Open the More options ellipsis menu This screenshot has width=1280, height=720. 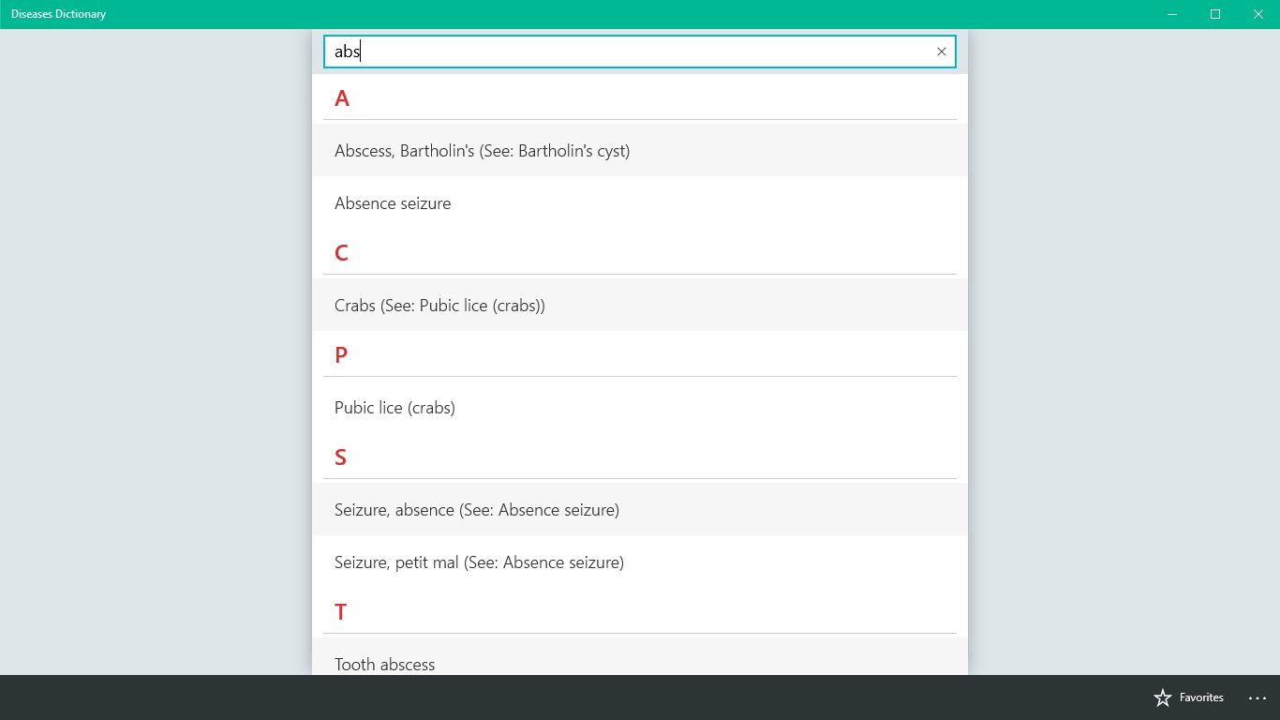tap(1257, 697)
